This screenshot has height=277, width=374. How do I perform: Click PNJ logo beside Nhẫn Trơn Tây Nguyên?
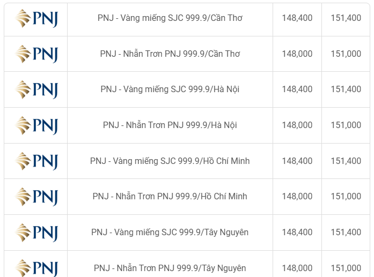36,268
